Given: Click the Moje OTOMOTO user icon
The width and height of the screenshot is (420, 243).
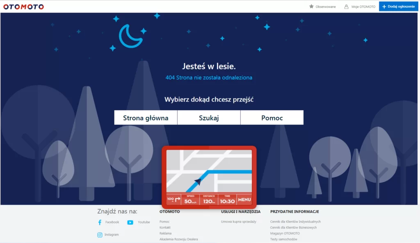Looking at the screenshot, I should [346, 7].
